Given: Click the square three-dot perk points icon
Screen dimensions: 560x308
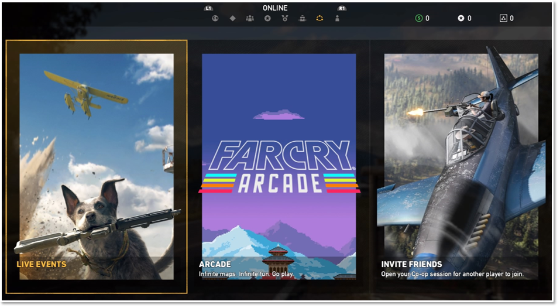Looking at the screenshot, I should (503, 18).
